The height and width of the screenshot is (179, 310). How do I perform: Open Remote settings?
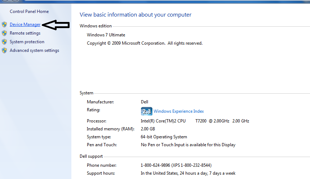point(25,33)
